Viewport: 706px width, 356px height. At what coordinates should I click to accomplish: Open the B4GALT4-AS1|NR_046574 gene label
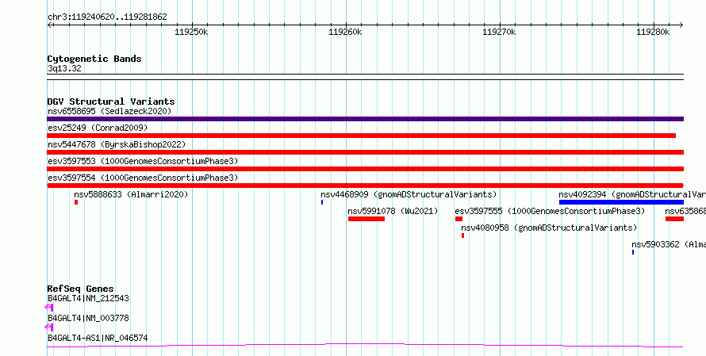click(98, 338)
